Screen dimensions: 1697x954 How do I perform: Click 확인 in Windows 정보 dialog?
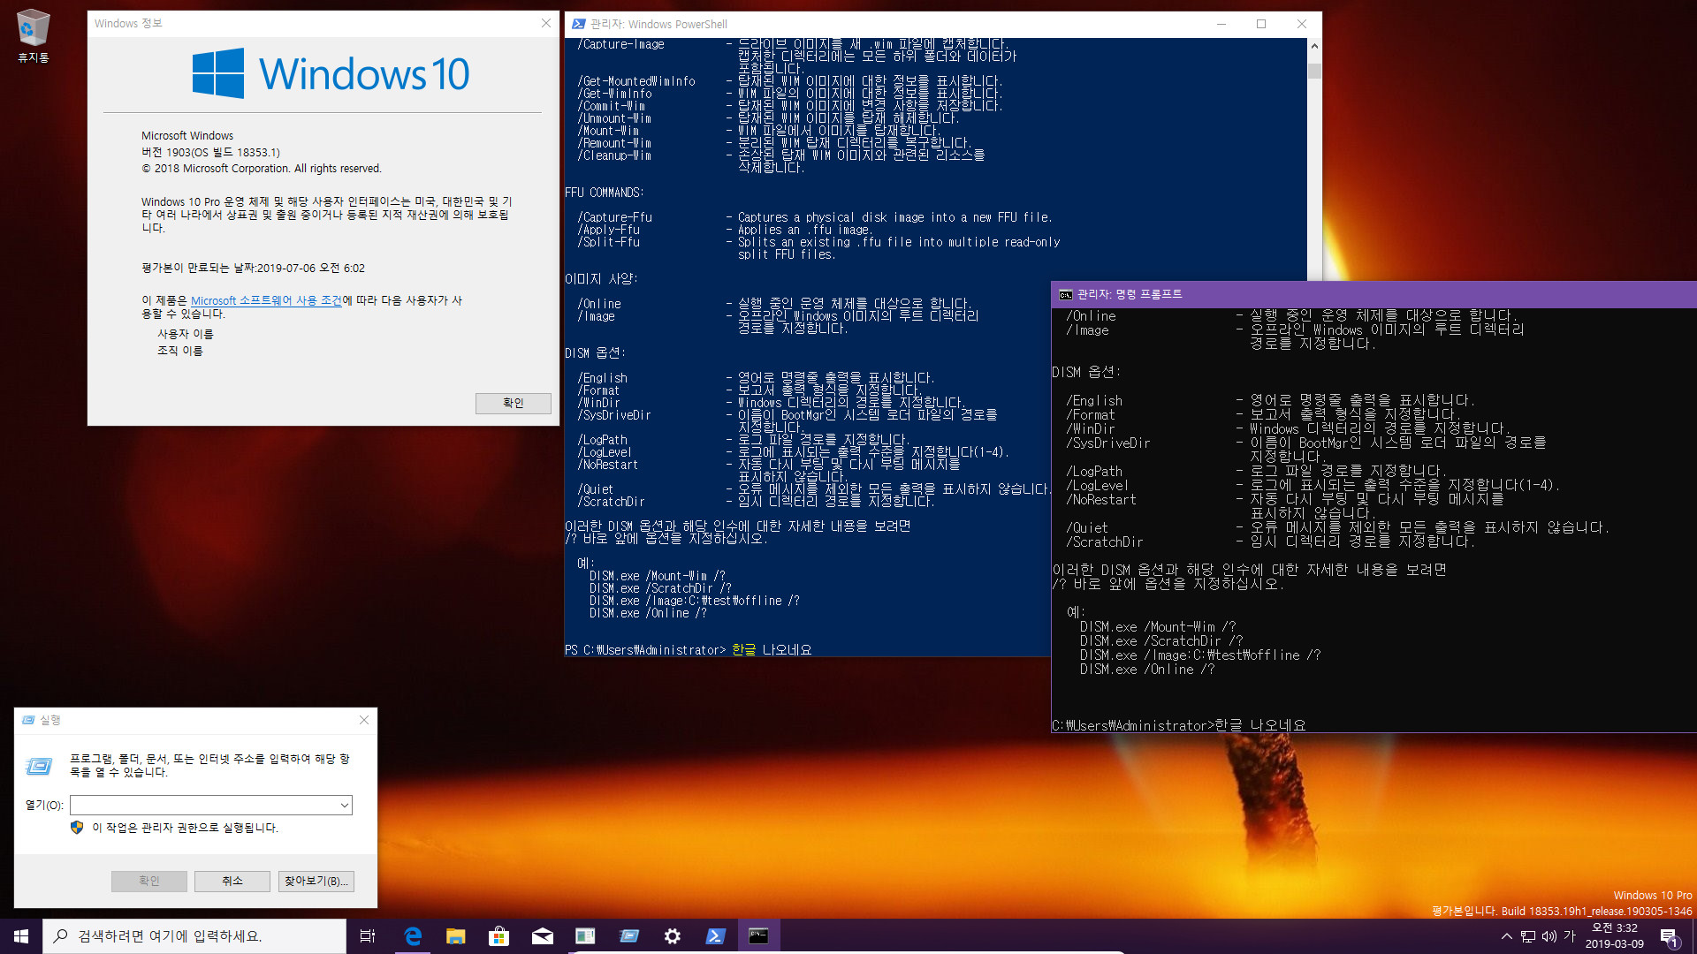point(514,403)
